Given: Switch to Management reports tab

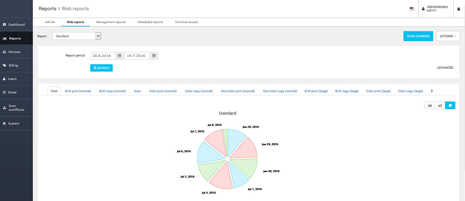Looking at the screenshot, I should click(110, 22).
